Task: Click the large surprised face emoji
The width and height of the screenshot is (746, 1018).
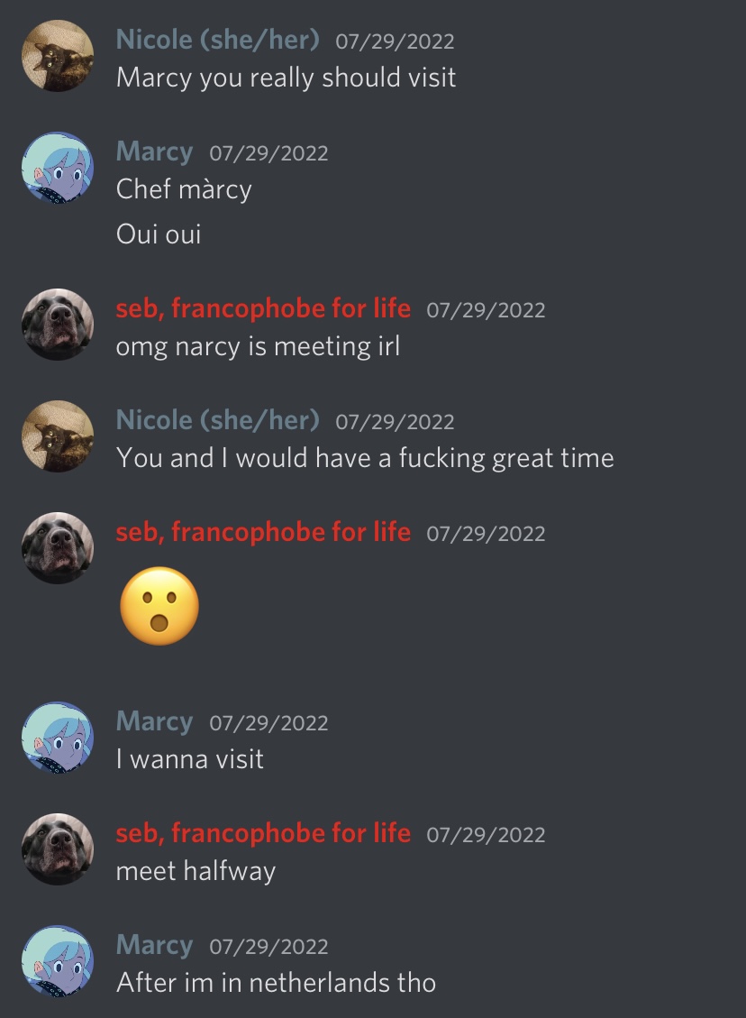Action: click(159, 606)
